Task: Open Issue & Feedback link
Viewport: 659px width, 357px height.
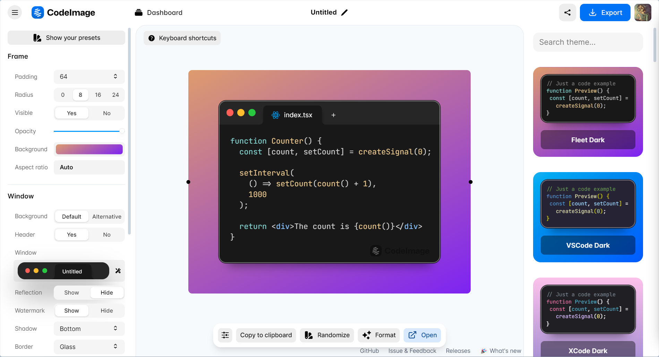Action: pyautogui.click(x=412, y=351)
